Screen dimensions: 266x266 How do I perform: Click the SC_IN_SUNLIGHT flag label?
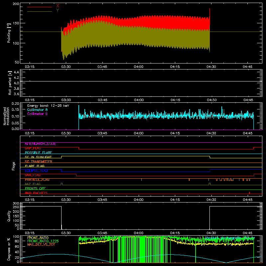[x=38, y=157]
